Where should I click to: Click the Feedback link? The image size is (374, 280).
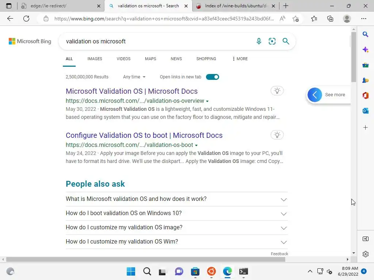point(279,254)
